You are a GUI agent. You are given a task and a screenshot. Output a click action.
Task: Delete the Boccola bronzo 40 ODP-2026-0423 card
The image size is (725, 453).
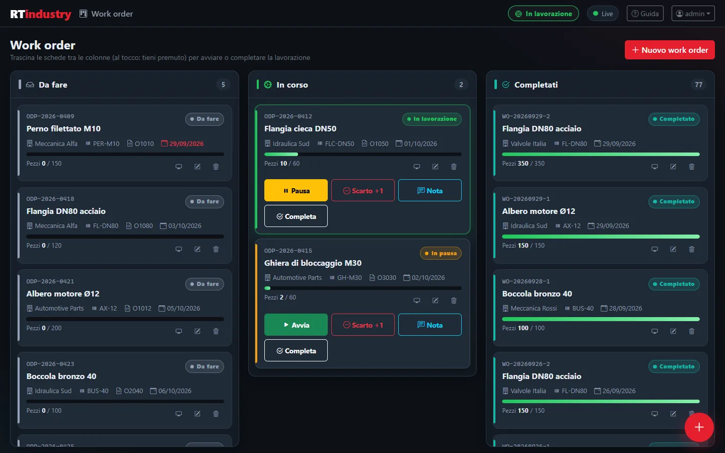point(216,414)
